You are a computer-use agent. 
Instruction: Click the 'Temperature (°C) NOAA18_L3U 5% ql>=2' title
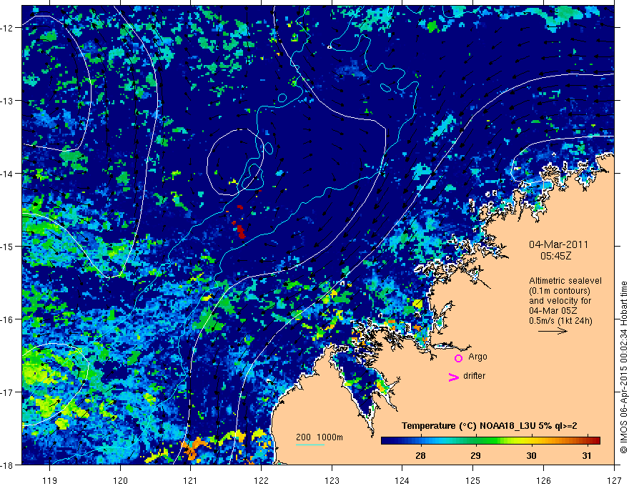tap(490, 426)
